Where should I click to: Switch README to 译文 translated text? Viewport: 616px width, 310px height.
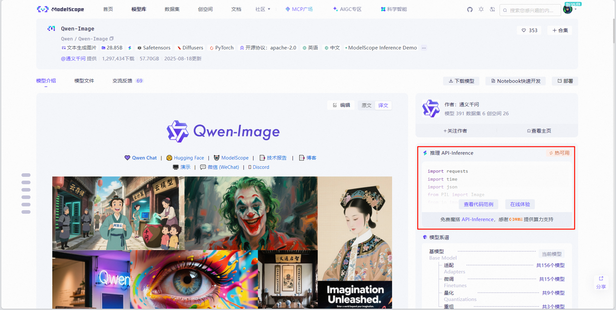pos(383,105)
